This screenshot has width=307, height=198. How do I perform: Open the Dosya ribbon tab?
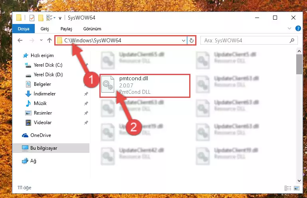[x=24, y=29]
